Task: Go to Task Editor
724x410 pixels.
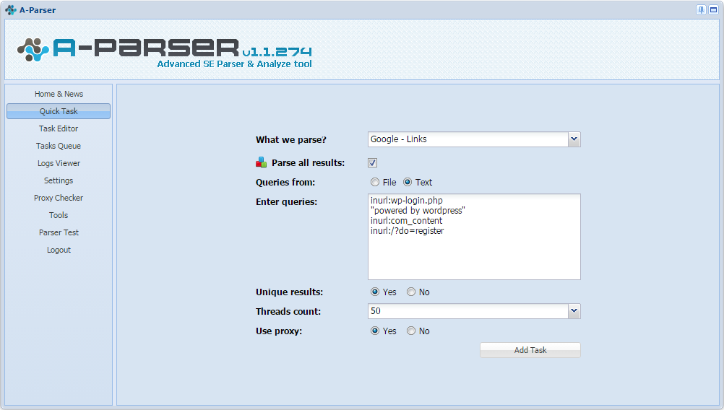Action: point(59,128)
